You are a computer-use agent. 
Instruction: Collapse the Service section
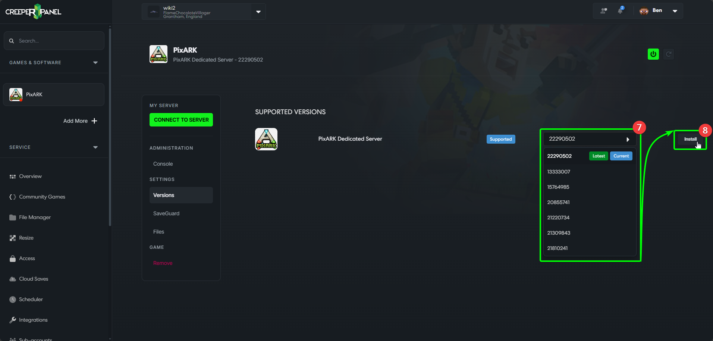(x=95, y=147)
